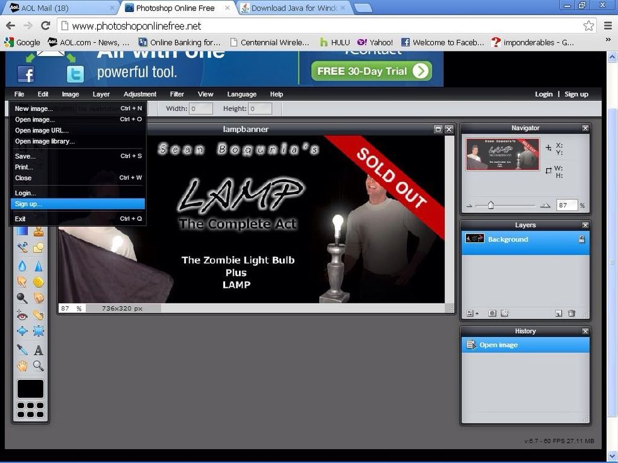Viewport: 618px width, 463px height.
Task: Select the Red Eye Reduction tool
Action: pyautogui.click(x=22, y=314)
